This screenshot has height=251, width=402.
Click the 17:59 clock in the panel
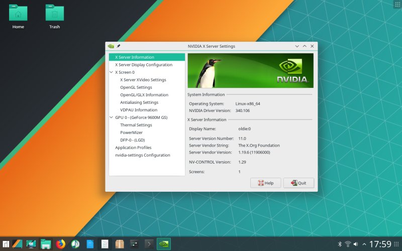tap(380, 244)
